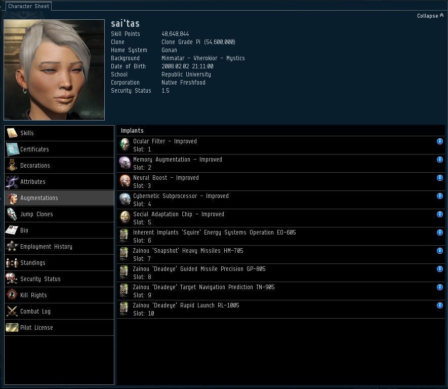The image size is (448, 389).
Task: Open the Pilot License section
Action: click(59, 328)
